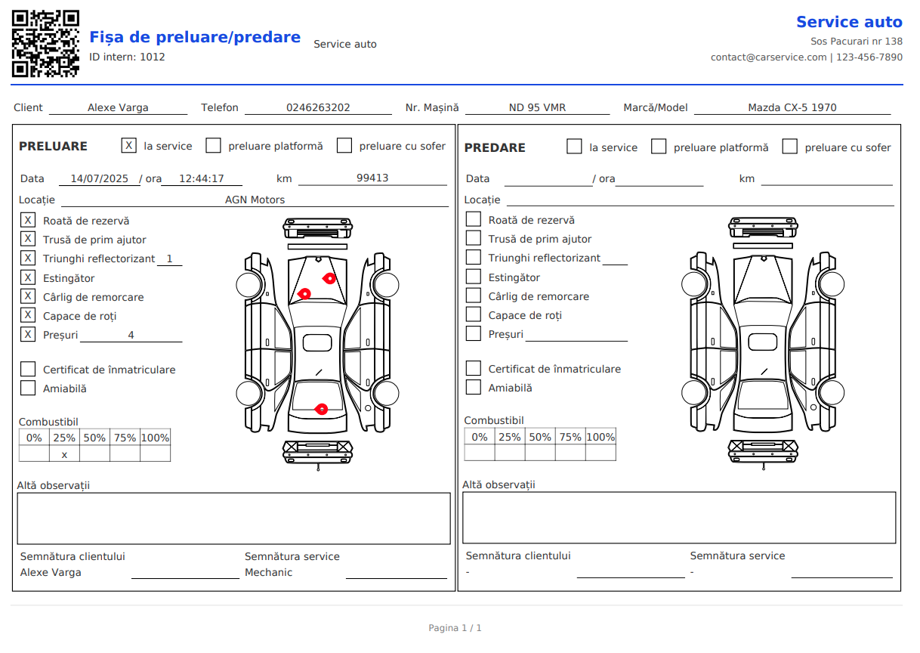
Task: Click the QR code in the header
Action: [45, 44]
